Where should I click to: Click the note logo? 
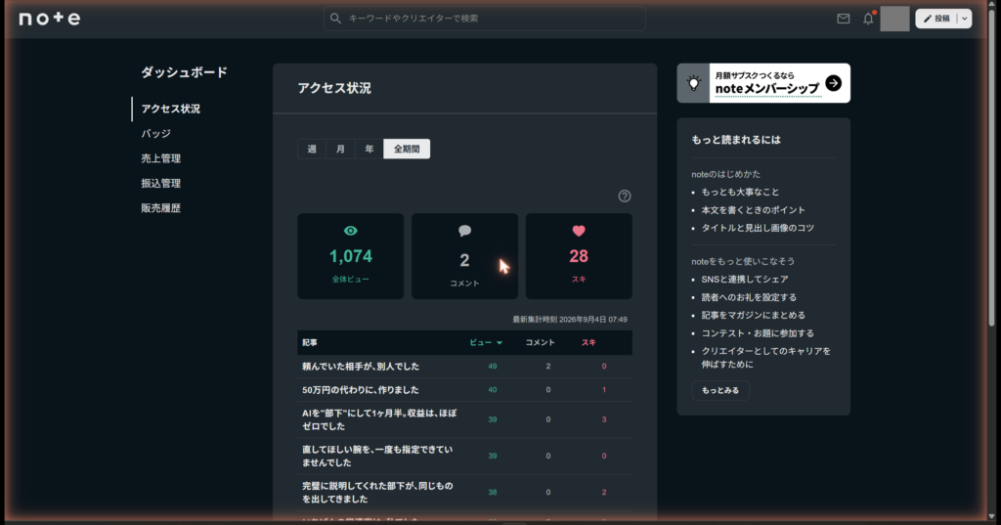point(50,19)
